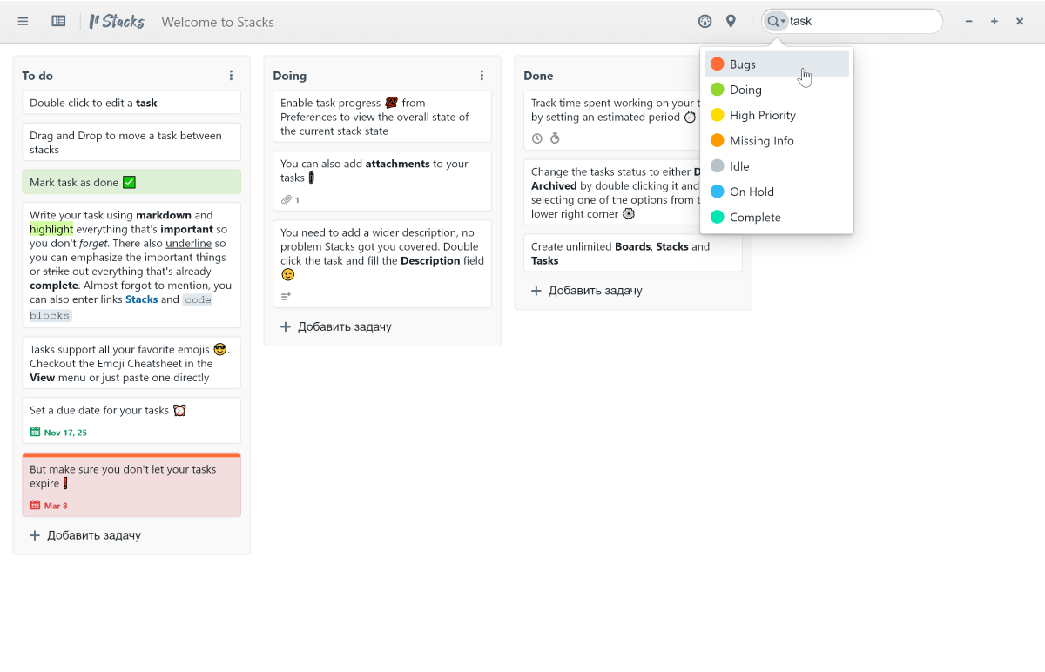Filter by Complete tag

click(x=777, y=218)
